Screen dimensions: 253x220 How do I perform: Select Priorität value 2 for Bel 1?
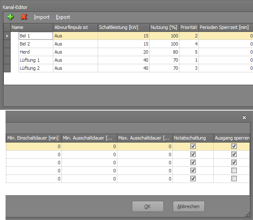189,36
